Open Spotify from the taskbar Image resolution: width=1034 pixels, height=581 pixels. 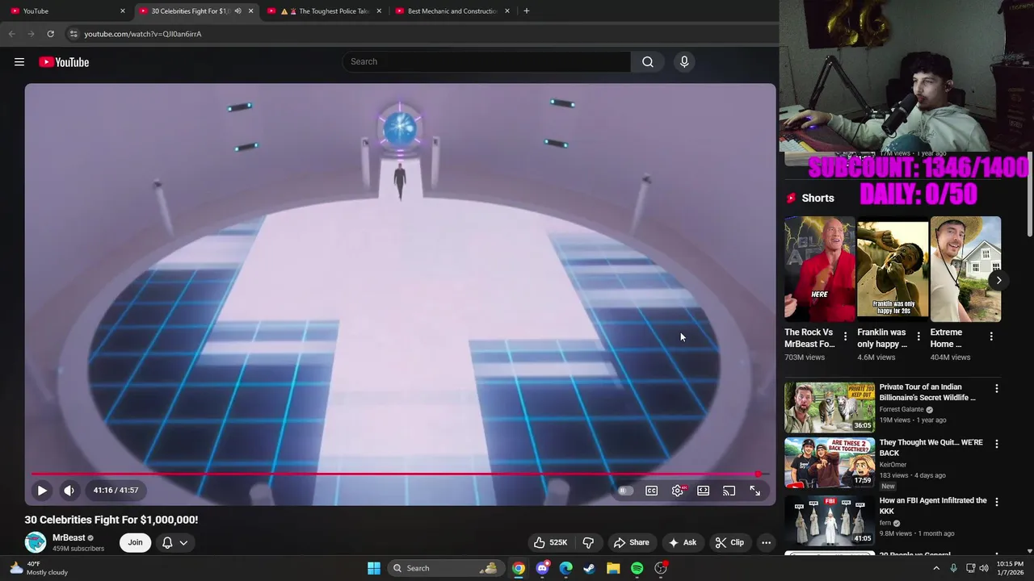pyautogui.click(x=637, y=568)
